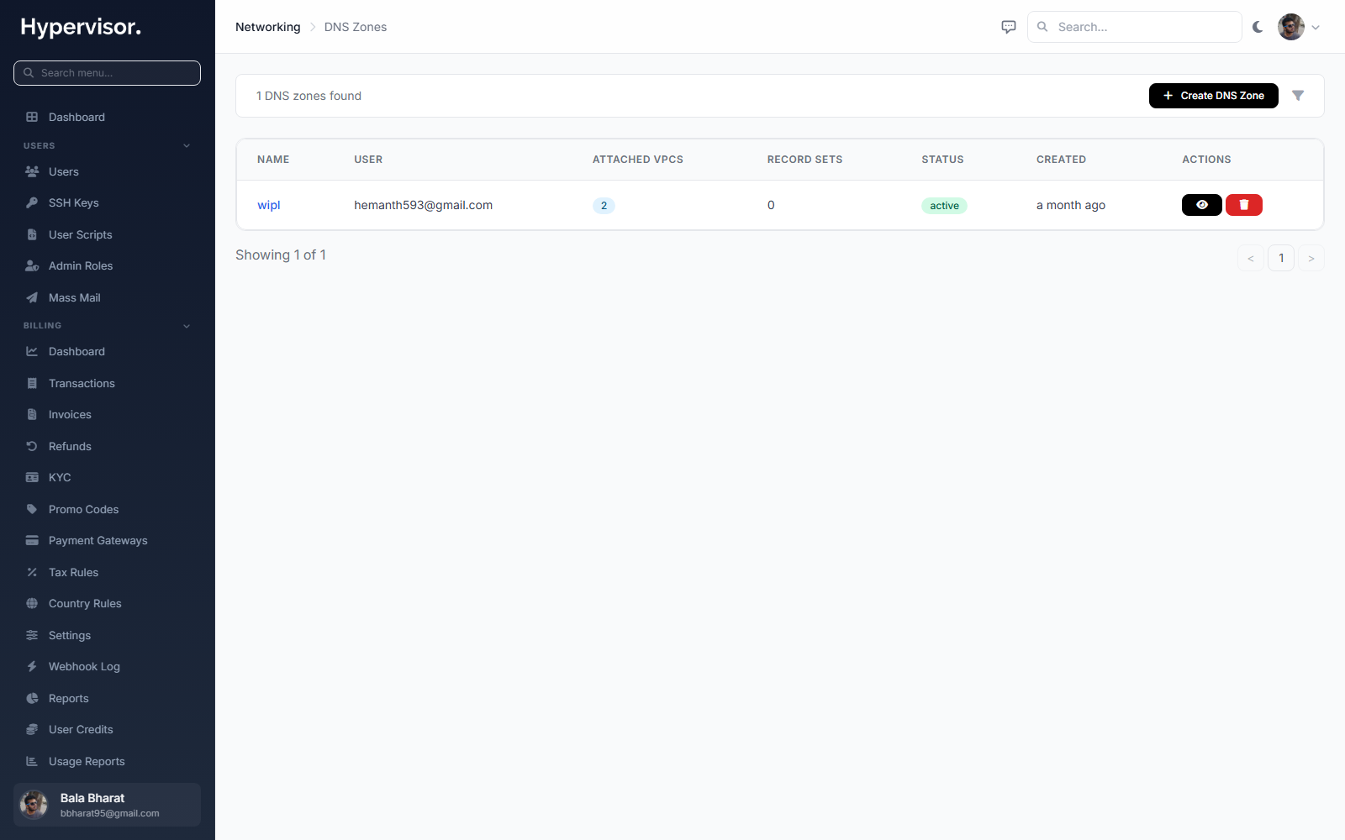This screenshot has height=840, width=1345.
Task: Click the KYC icon in sidebar
Action: (32, 477)
